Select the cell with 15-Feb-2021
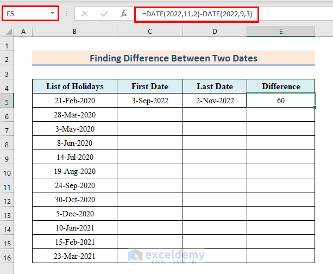This screenshot has width=333, height=274. tap(74, 242)
